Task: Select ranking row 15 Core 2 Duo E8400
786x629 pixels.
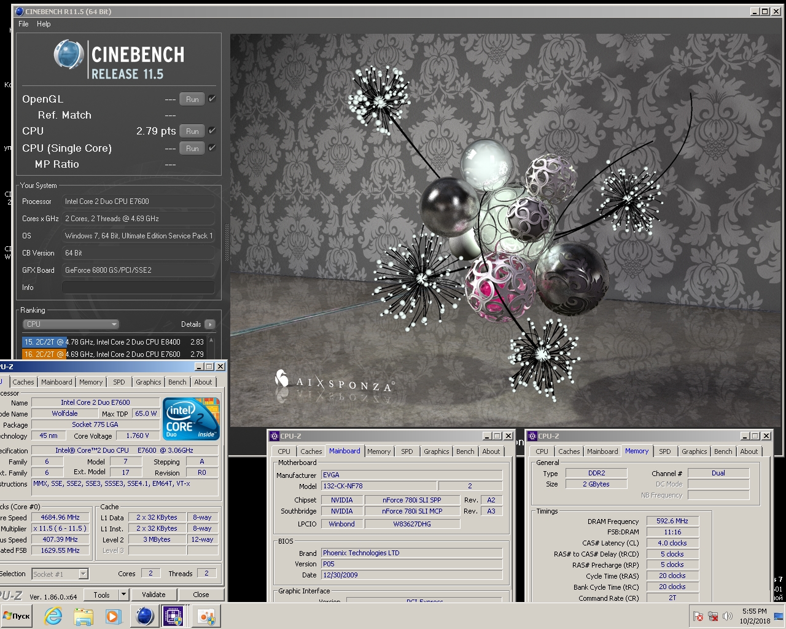Action: (x=114, y=342)
